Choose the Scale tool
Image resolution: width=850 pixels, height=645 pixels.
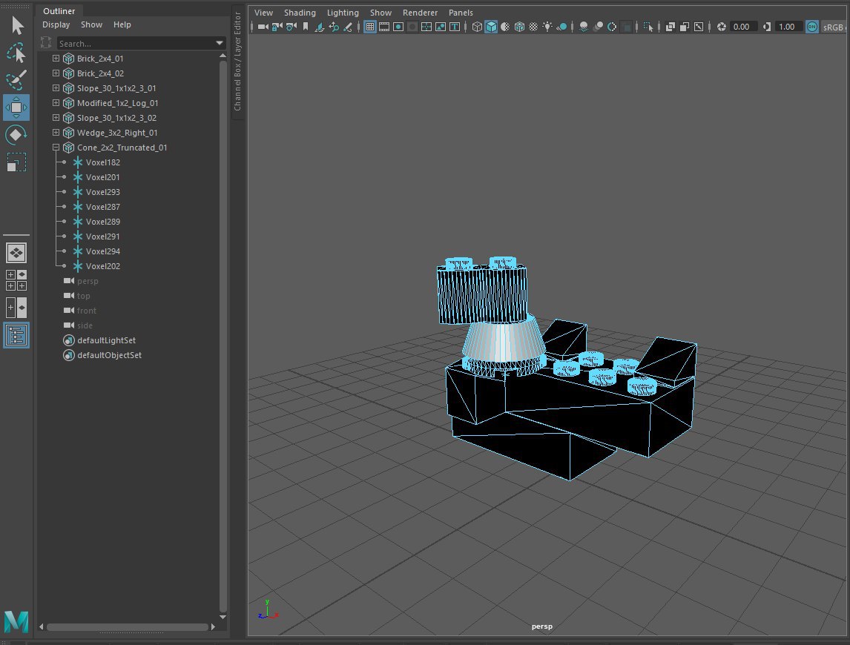pyautogui.click(x=16, y=162)
